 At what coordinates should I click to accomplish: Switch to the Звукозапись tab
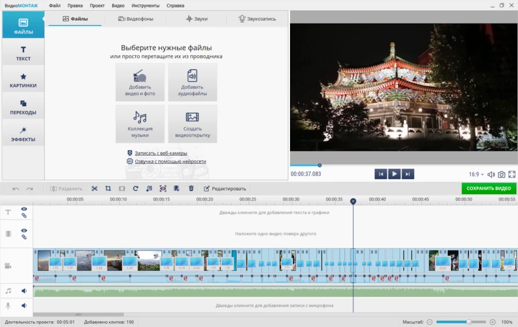(257, 19)
